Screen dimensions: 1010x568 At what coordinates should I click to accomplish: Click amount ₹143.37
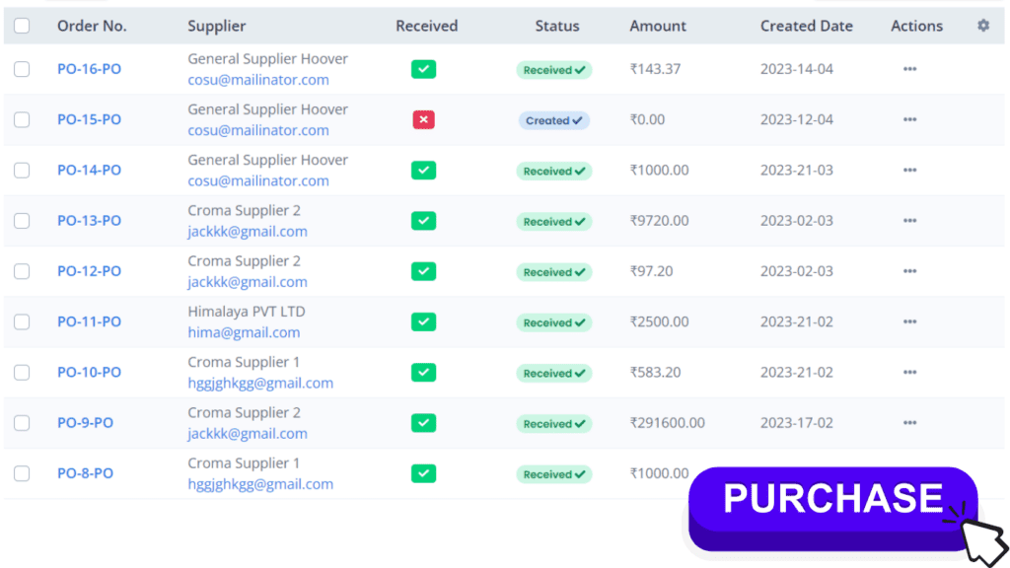point(655,69)
